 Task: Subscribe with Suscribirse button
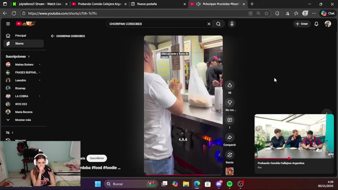(97, 158)
